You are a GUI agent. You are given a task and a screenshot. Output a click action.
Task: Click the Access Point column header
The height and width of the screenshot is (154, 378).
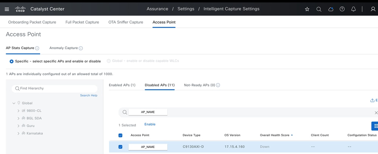[x=140, y=135]
